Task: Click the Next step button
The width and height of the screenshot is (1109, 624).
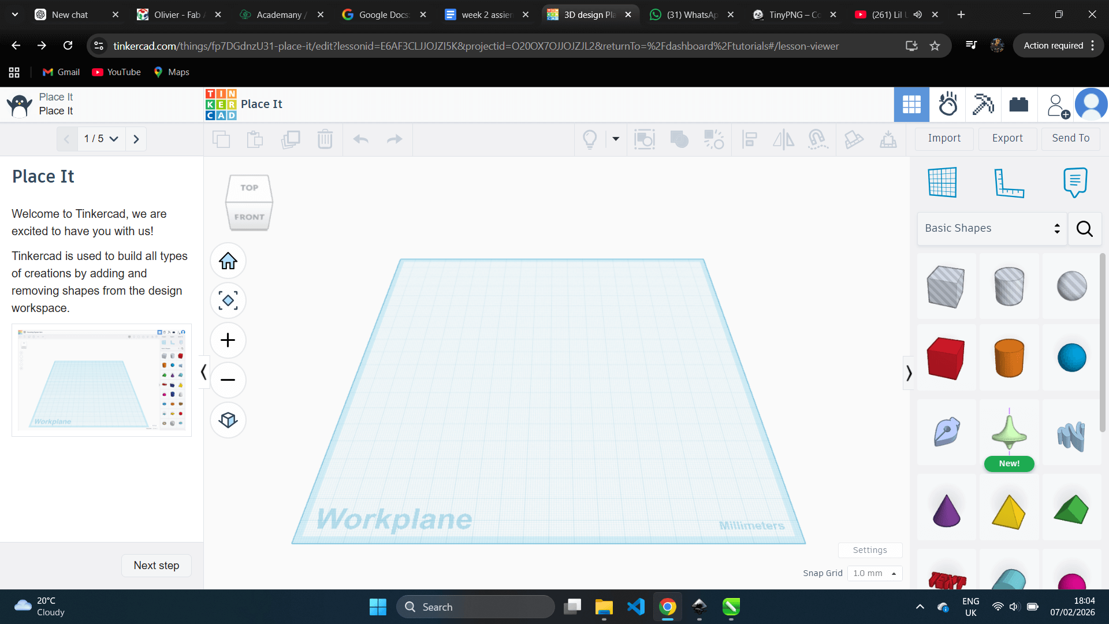Action: [x=157, y=566]
